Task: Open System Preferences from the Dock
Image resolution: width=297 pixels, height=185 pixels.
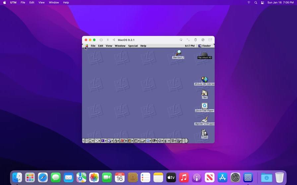Action: pos(235,178)
